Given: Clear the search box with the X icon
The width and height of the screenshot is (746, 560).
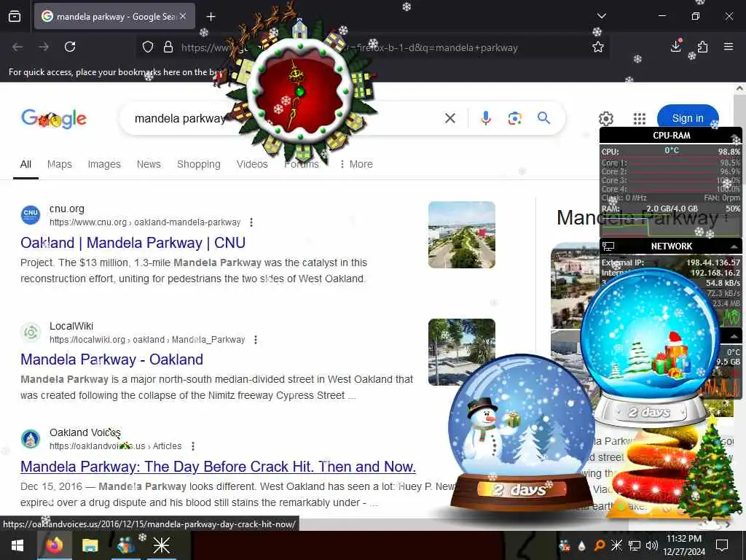Looking at the screenshot, I should coord(450,118).
